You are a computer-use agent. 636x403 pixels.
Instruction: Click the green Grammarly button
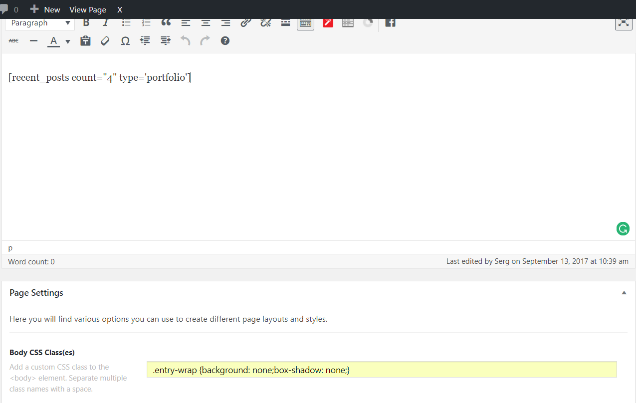click(x=623, y=229)
